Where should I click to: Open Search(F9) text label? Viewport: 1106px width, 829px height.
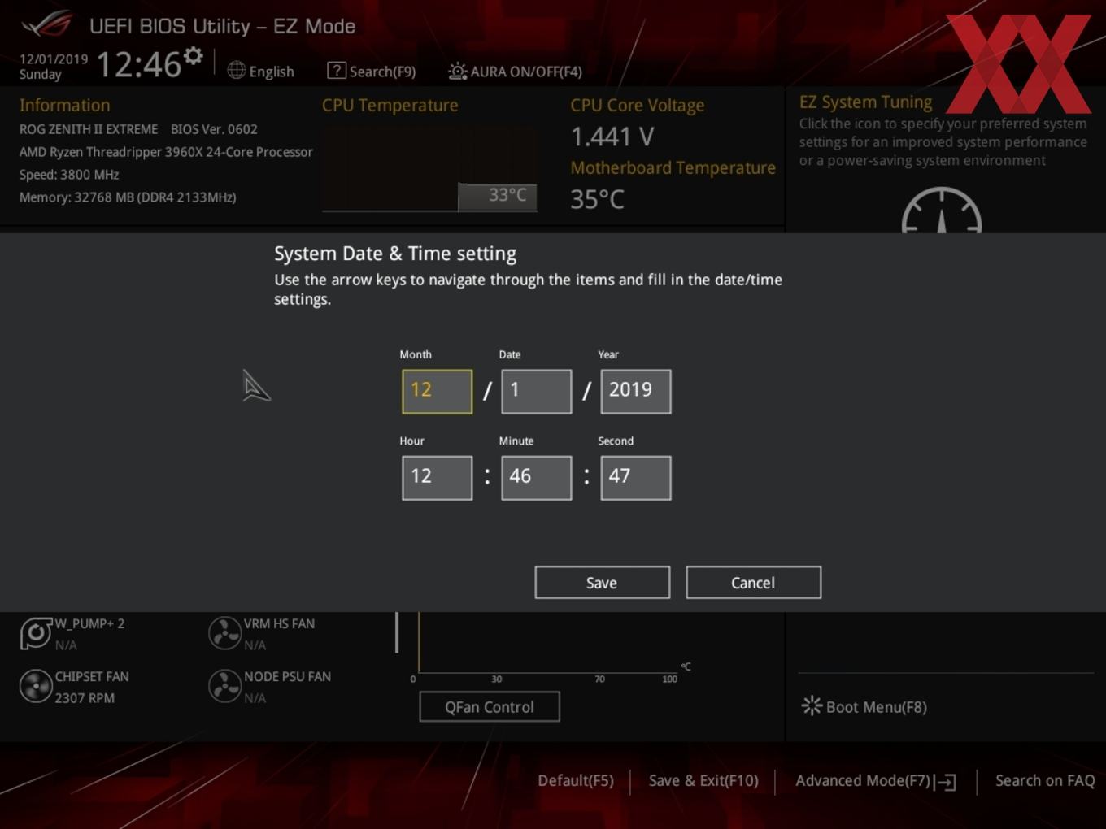(382, 72)
